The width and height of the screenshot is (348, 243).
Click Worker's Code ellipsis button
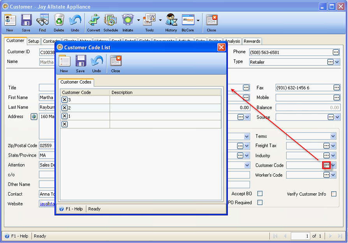coord(327,175)
